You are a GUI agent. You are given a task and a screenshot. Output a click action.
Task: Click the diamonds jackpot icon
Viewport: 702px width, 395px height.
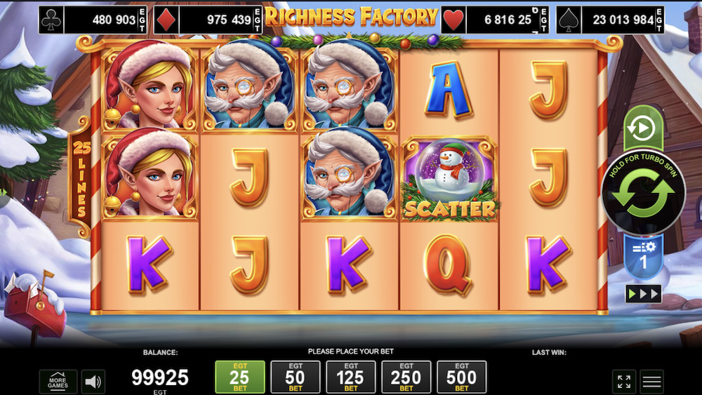coord(166,20)
